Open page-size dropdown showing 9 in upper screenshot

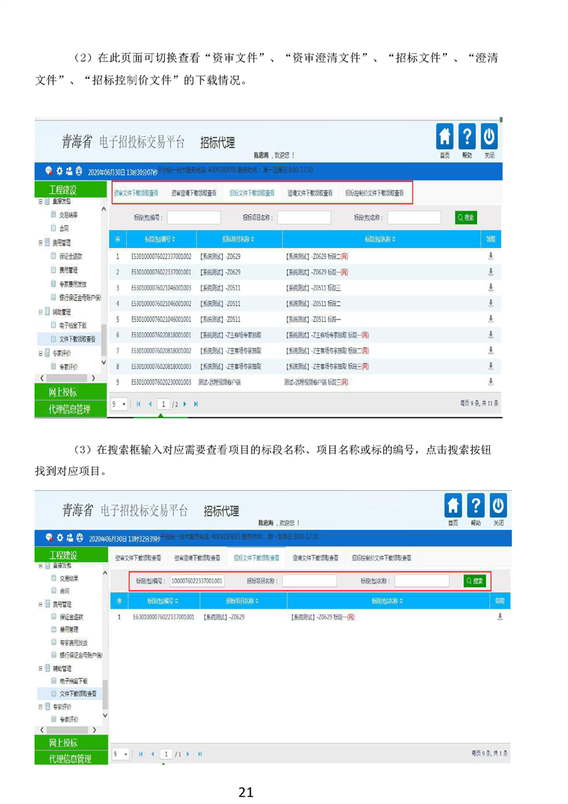pos(119,404)
